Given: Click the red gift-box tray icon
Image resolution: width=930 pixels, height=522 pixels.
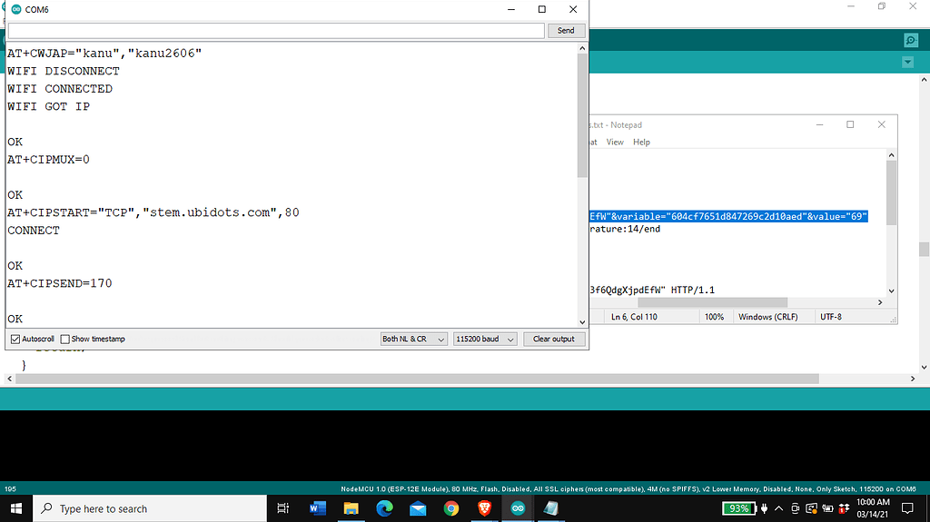Looking at the screenshot, I should (x=844, y=508).
